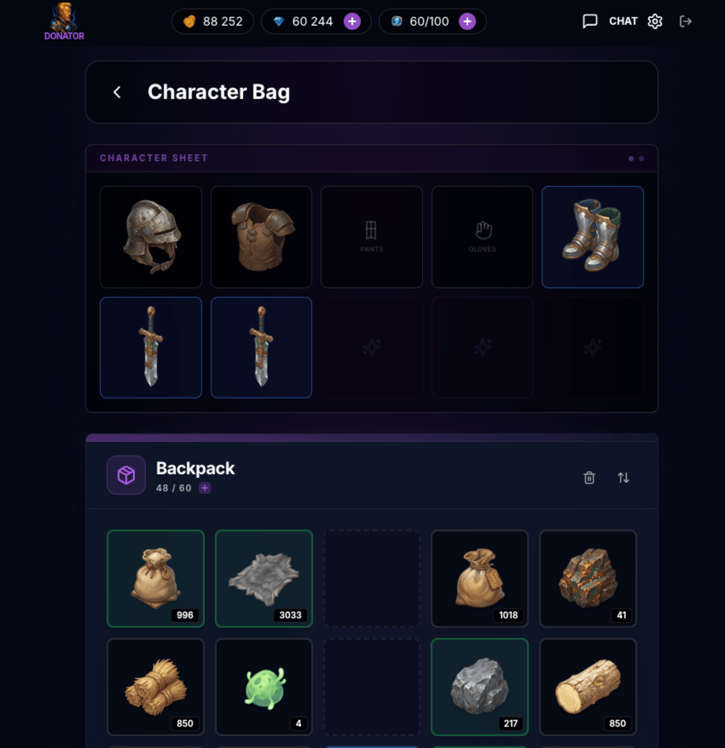Open the settings gear icon
This screenshot has height=748, width=725.
pos(655,21)
